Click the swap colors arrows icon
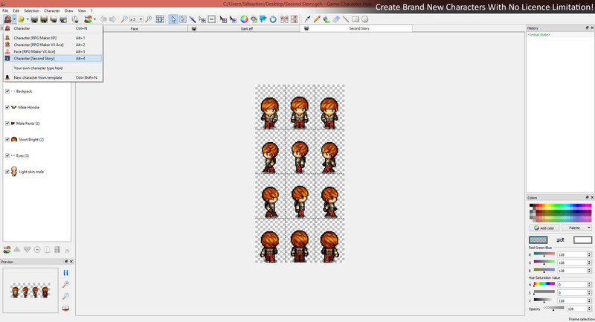The height and width of the screenshot is (322, 595). [560, 240]
